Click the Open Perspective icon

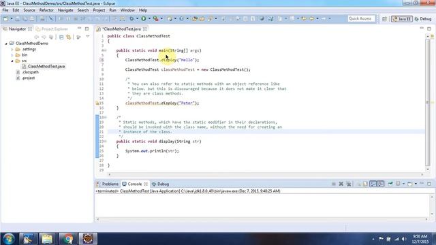384,19
